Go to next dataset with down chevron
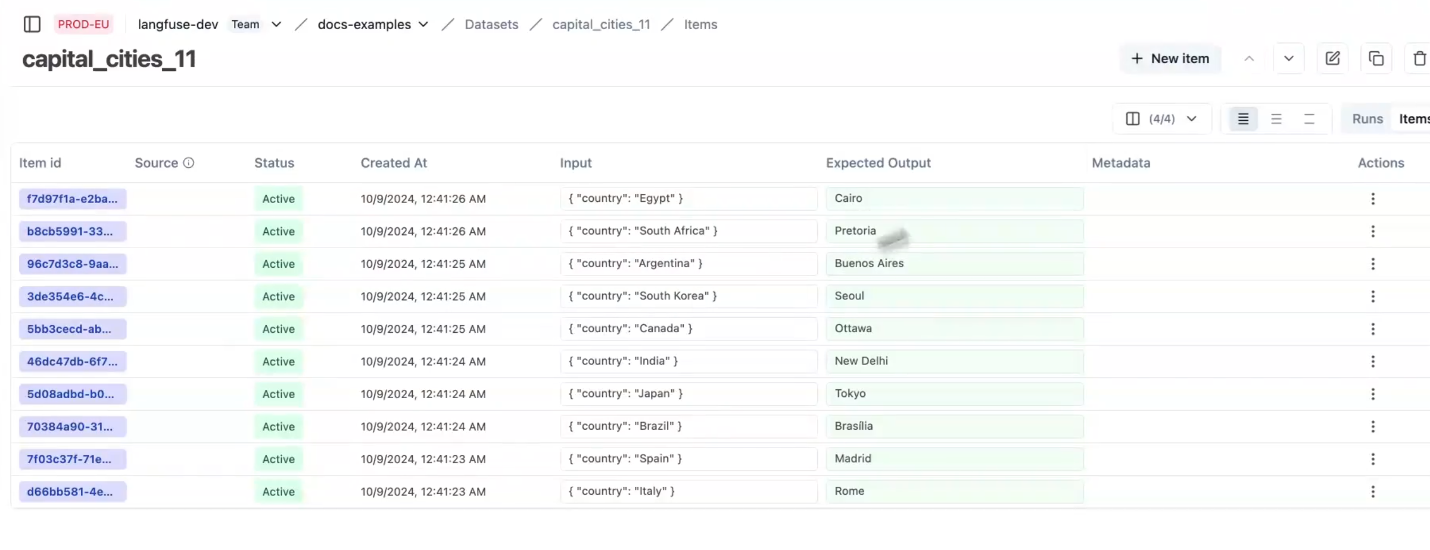Screen dimensions: 1430x550 (1289, 59)
